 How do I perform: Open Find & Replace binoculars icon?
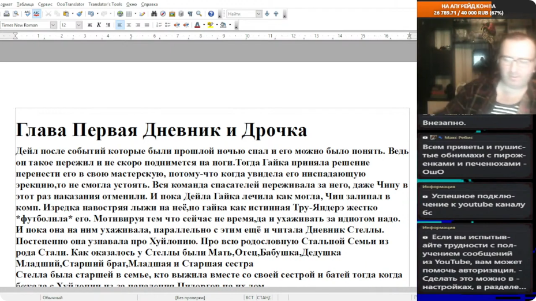153,14
